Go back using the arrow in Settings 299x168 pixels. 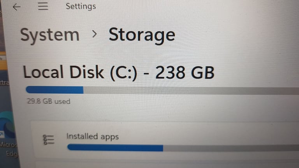pyautogui.click(x=17, y=7)
